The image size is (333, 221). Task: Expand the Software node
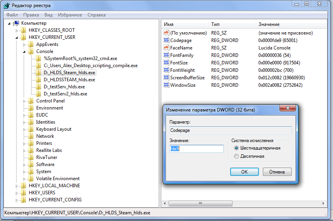(x=24, y=165)
